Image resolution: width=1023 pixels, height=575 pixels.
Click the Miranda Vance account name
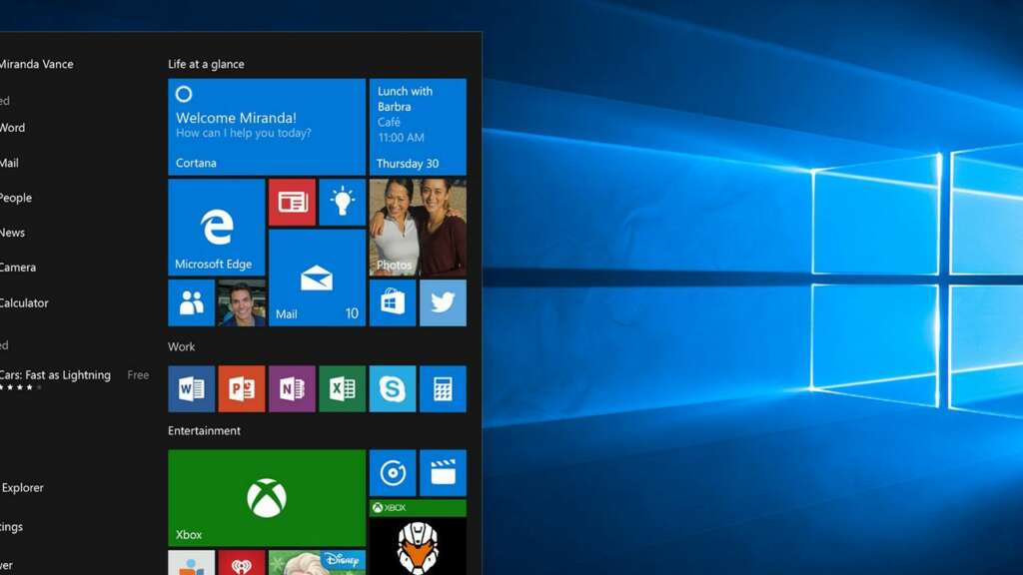coord(37,64)
